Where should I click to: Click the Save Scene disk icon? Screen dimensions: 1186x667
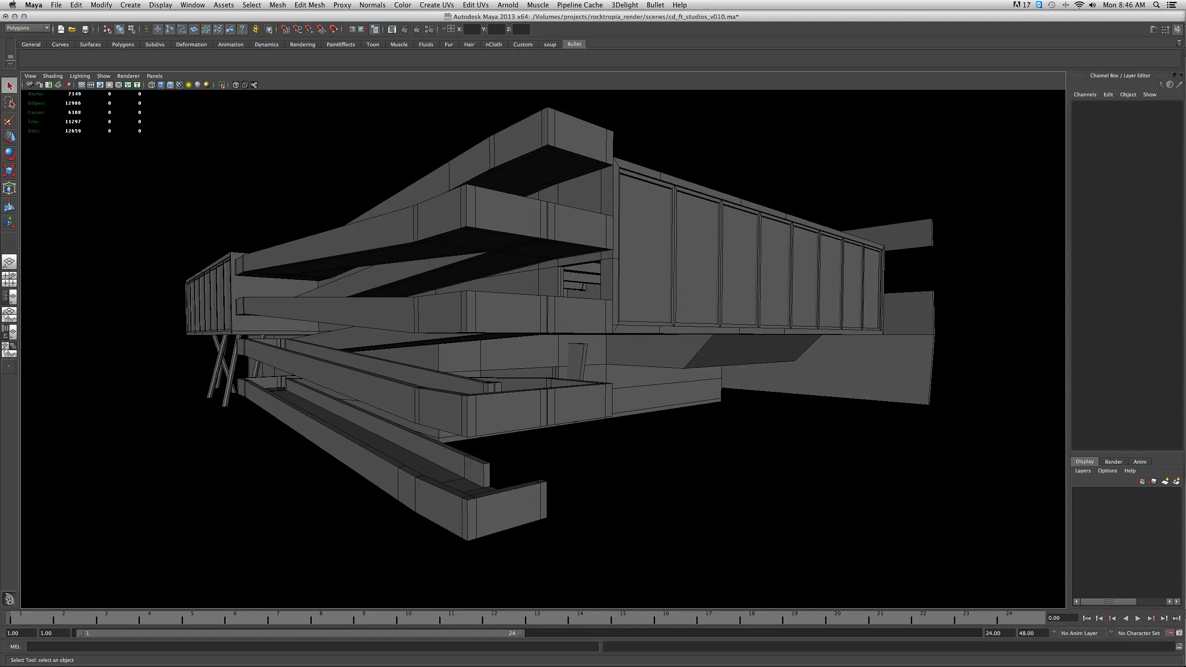(x=85, y=29)
